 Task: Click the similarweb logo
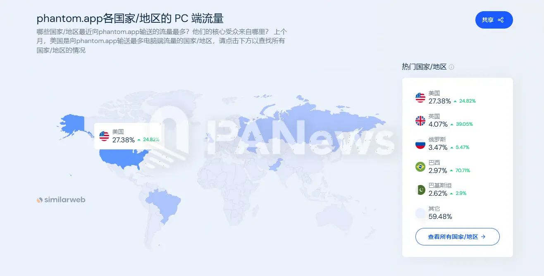[x=61, y=200]
